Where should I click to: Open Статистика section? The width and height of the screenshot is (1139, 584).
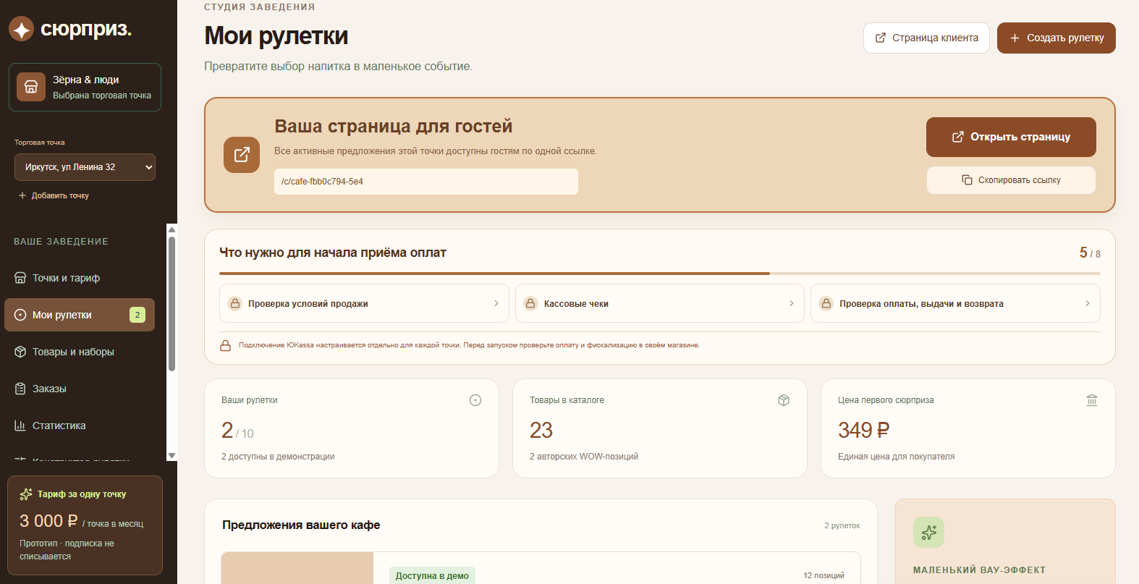[x=80, y=426]
